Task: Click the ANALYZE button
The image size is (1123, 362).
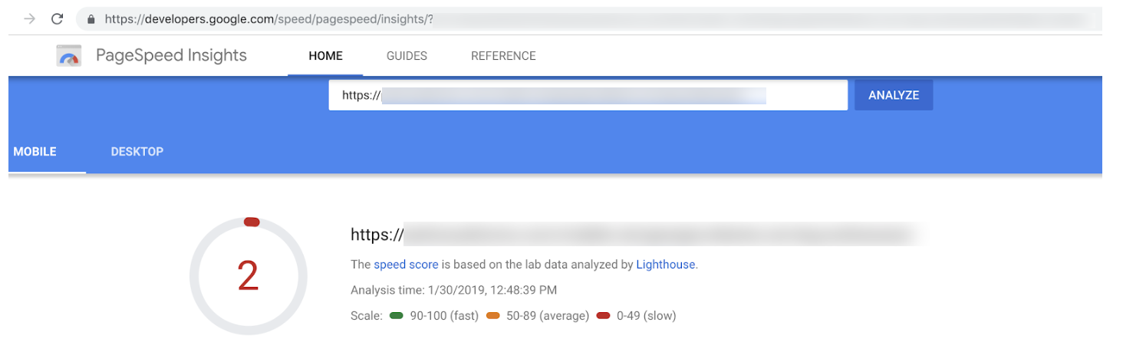Action: [x=894, y=95]
